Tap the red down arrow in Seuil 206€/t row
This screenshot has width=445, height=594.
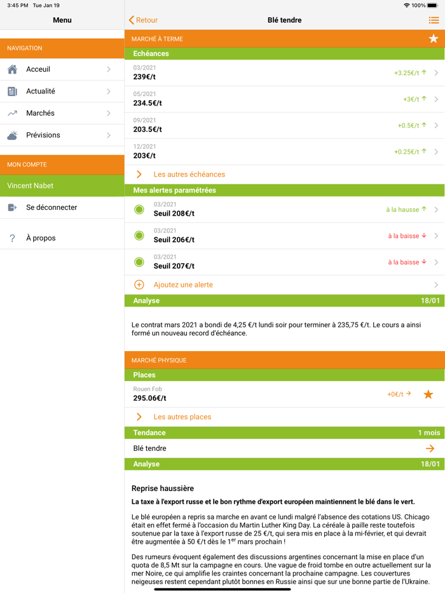424,235
